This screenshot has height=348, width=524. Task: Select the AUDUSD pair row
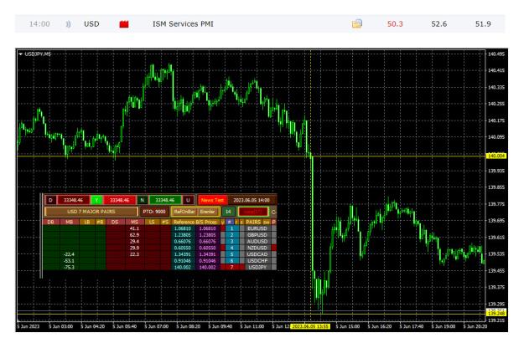257,241
